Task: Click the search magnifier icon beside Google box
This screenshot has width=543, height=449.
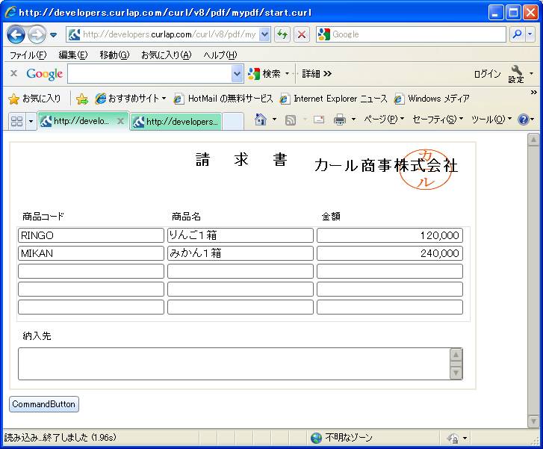Action: click(517, 34)
